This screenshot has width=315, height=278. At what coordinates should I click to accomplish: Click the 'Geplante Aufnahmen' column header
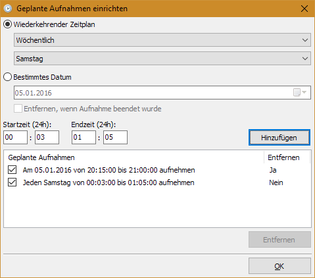pos(133,157)
